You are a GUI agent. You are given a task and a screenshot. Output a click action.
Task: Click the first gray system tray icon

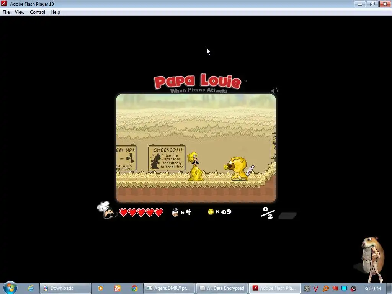(x=307, y=289)
